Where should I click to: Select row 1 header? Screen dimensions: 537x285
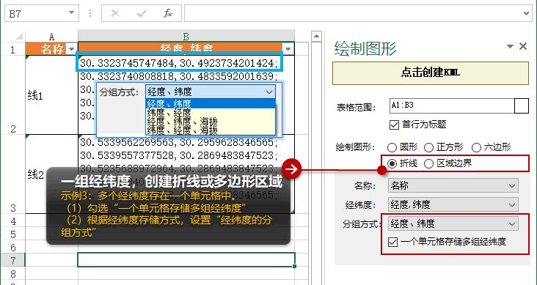(x=13, y=50)
